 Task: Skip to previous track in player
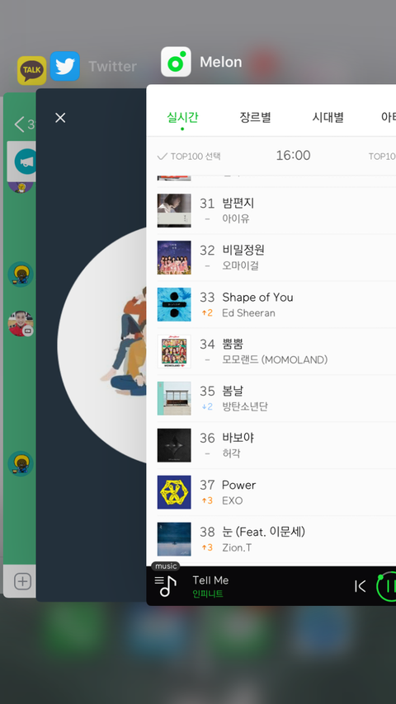pos(360,586)
